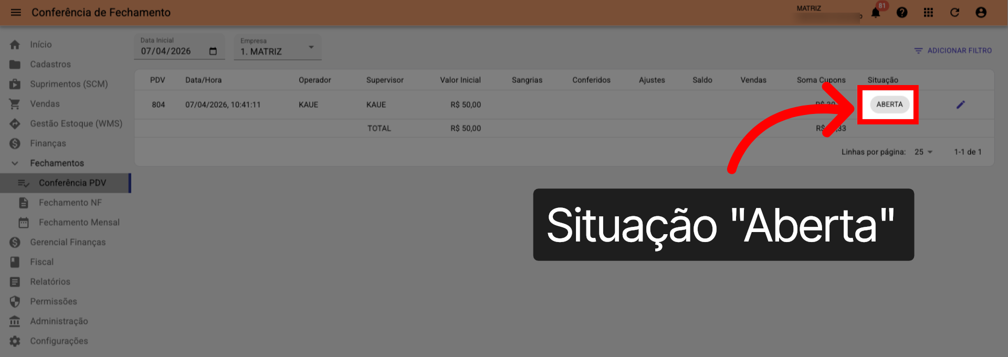Refresh the page with reload icon
The height and width of the screenshot is (357, 1008).
pos(954,13)
